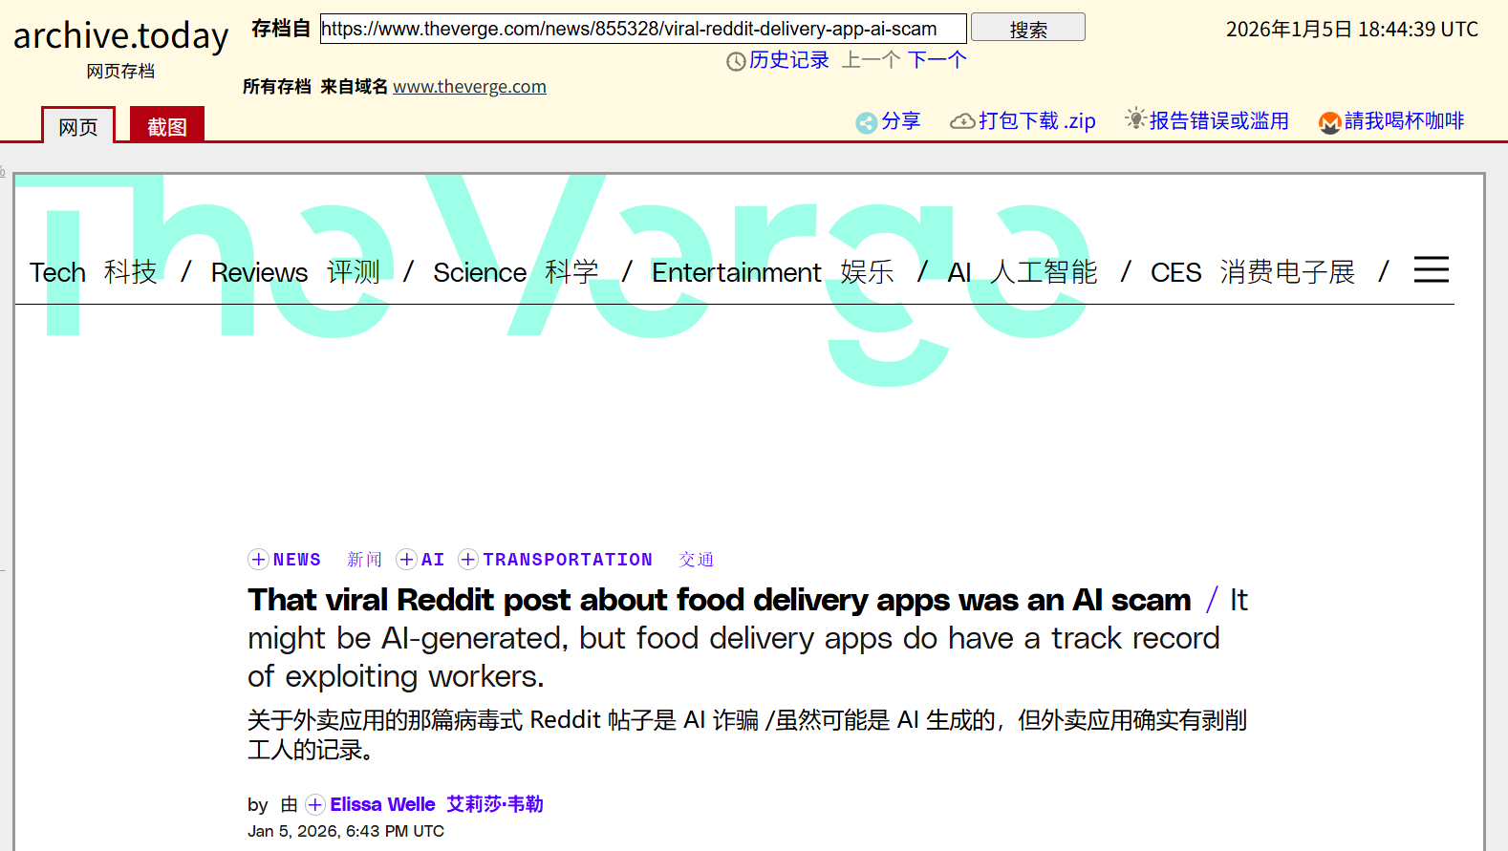Viewport: 1508px width, 851px height.
Task: Select the 网页 webpage tab
Action: click(78, 126)
